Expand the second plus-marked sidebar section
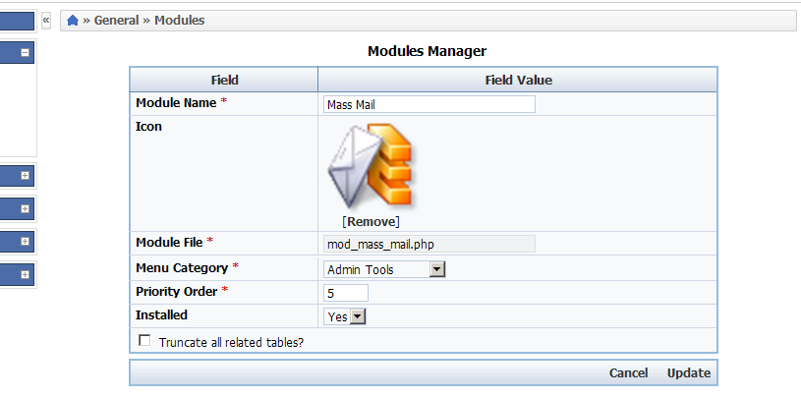The height and width of the screenshot is (398, 801). (25, 209)
